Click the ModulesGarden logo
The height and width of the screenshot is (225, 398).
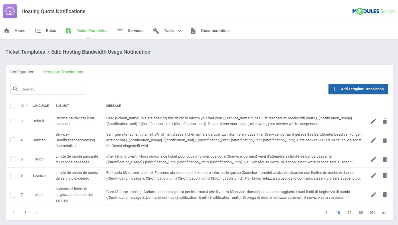[x=374, y=11]
